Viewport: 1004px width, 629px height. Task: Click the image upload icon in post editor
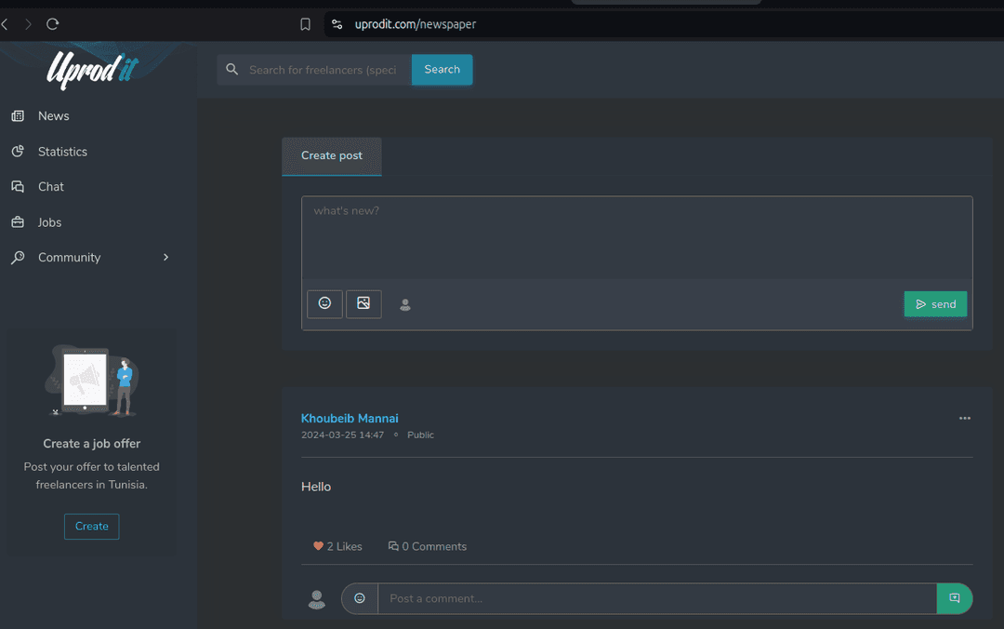[363, 303]
